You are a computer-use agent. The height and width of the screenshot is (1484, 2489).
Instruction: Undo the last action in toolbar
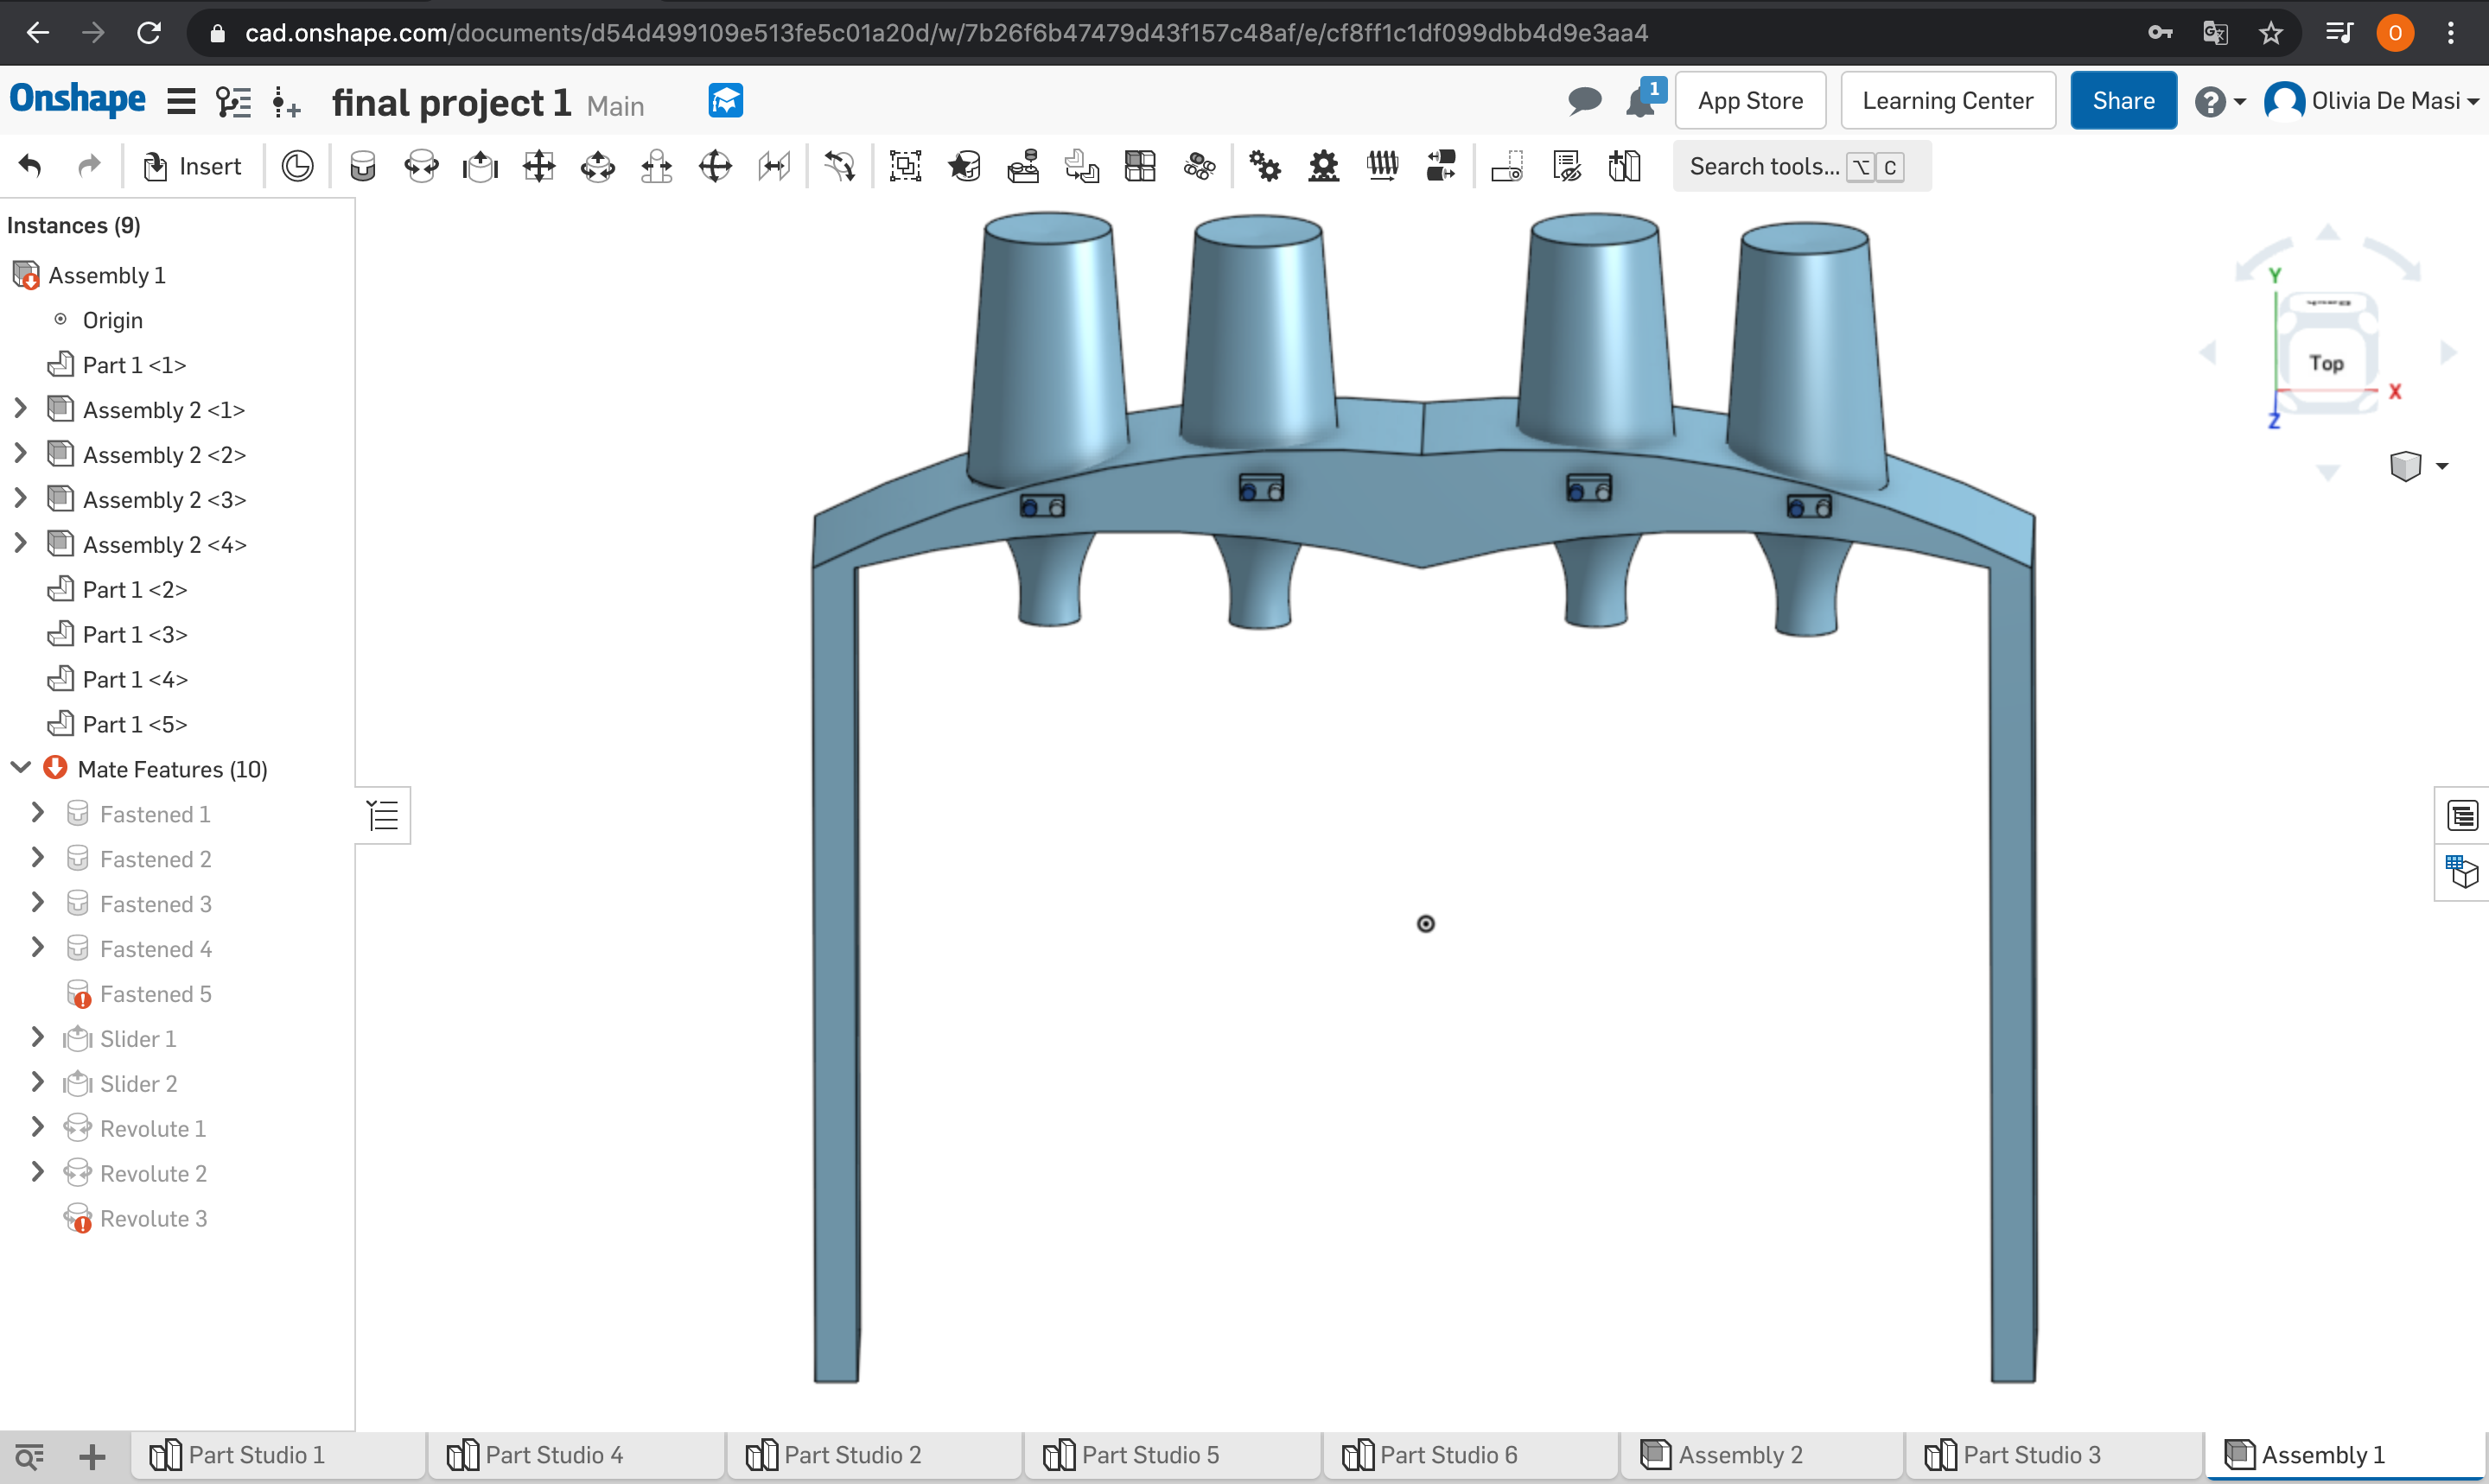31,166
